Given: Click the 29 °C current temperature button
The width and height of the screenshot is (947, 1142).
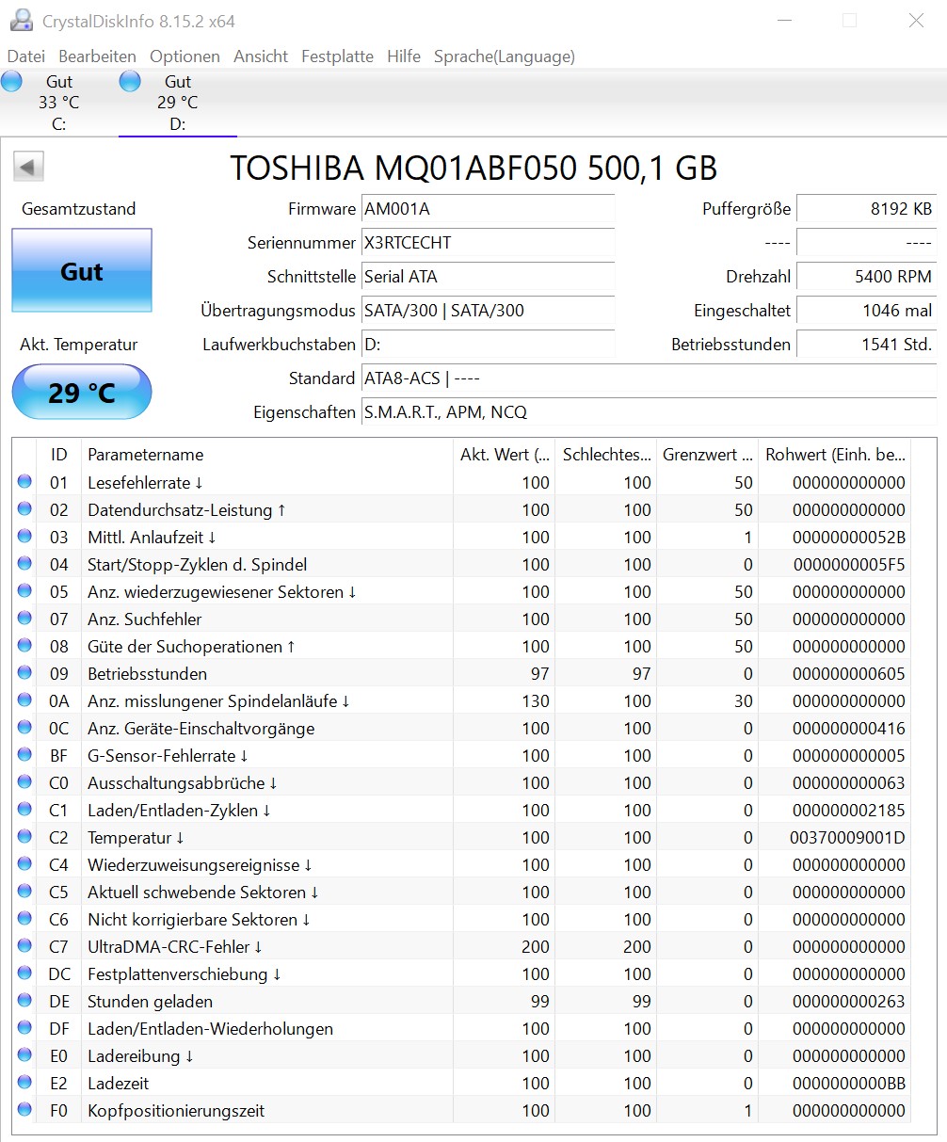Looking at the screenshot, I should tap(82, 392).
